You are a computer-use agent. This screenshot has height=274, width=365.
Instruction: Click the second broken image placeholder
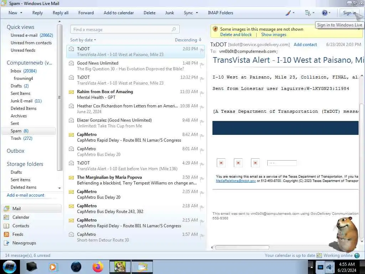[238, 163]
